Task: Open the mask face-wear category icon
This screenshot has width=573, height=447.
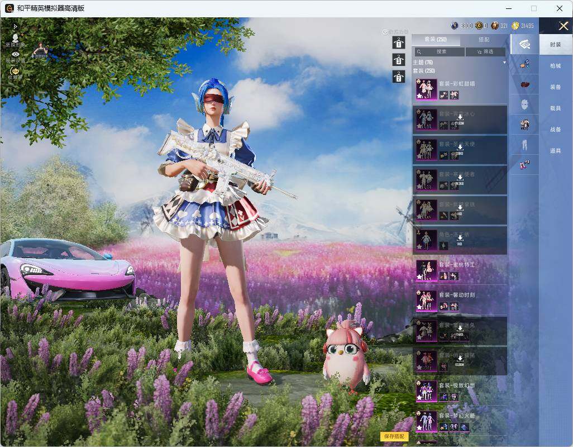Action: pyautogui.click(x=524, y=104)
